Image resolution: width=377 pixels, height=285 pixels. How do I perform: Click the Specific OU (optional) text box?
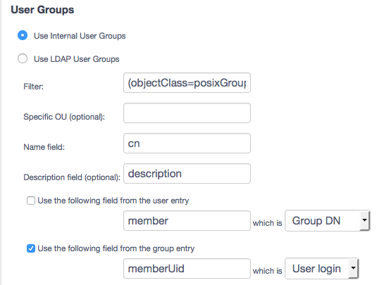(x=187, y=113)
